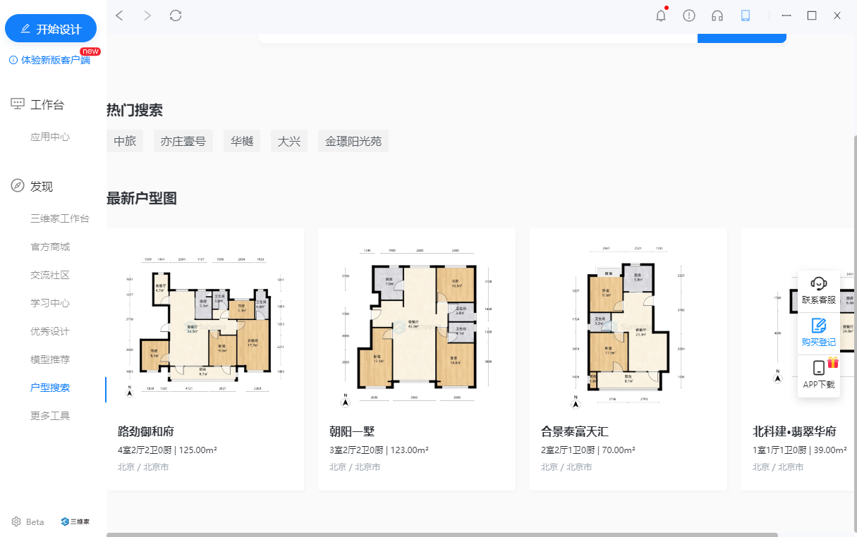857x537 pixels.
Task: Go to 学习中心 sidebar item
Action: click(50, 303)
